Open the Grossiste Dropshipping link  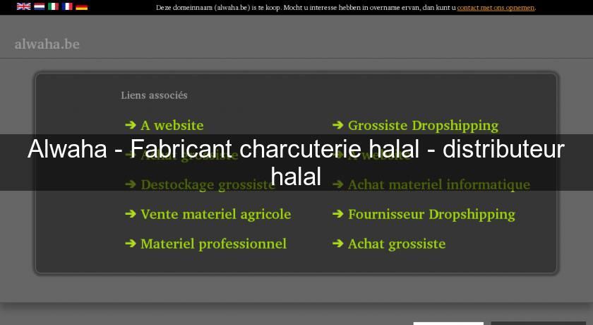[423, 126]
